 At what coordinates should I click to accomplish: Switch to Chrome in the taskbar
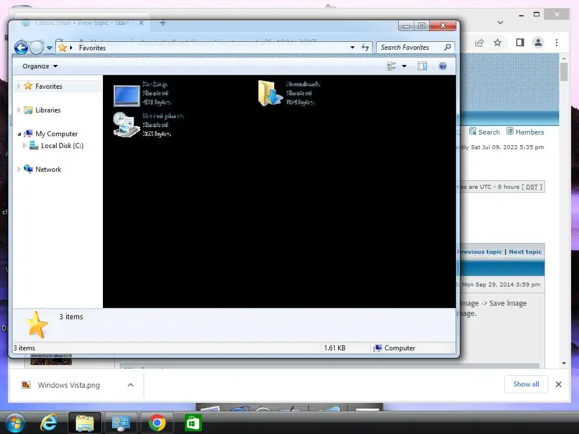point(157,423)
